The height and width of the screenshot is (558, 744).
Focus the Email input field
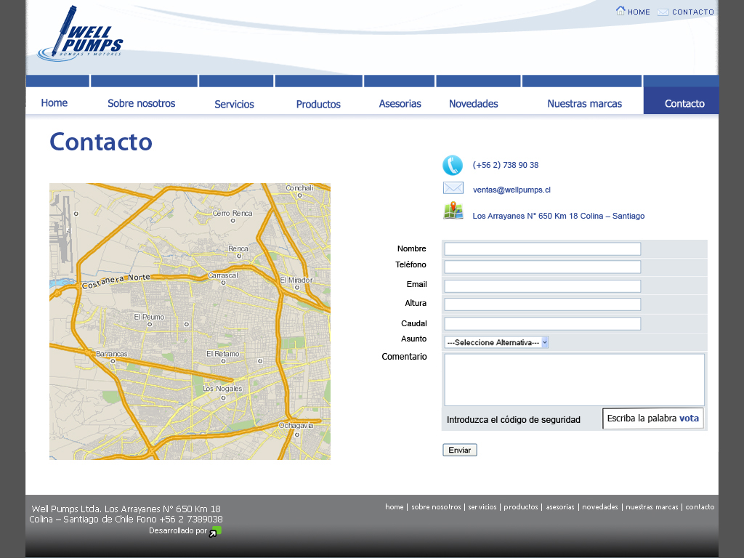542,286
